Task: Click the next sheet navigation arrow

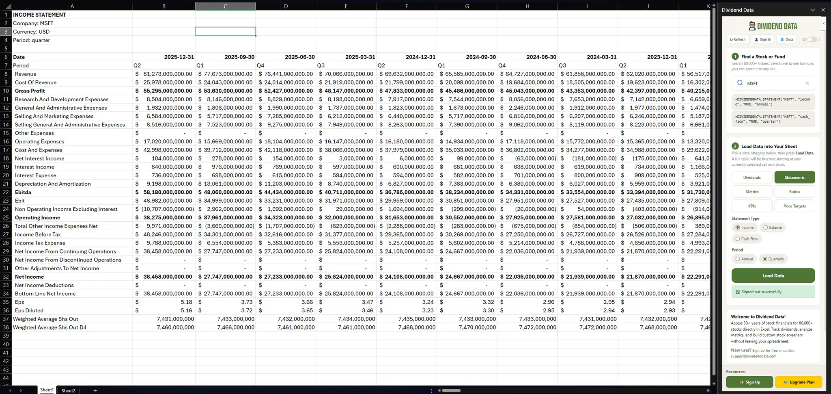Action: click(21, 390)
